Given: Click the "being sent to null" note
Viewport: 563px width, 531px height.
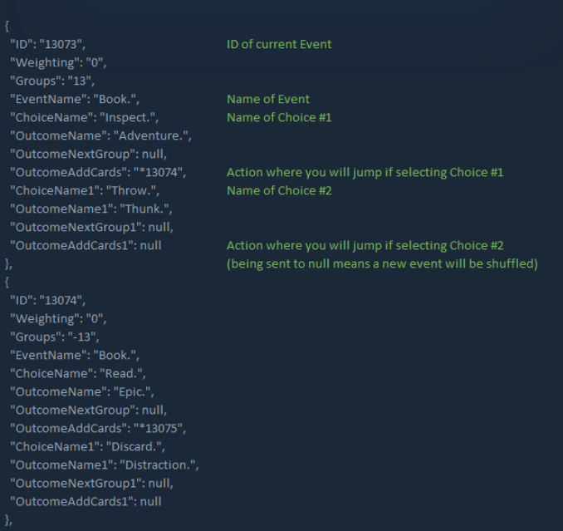Looking at the screenshot, I should click(382, 263).
